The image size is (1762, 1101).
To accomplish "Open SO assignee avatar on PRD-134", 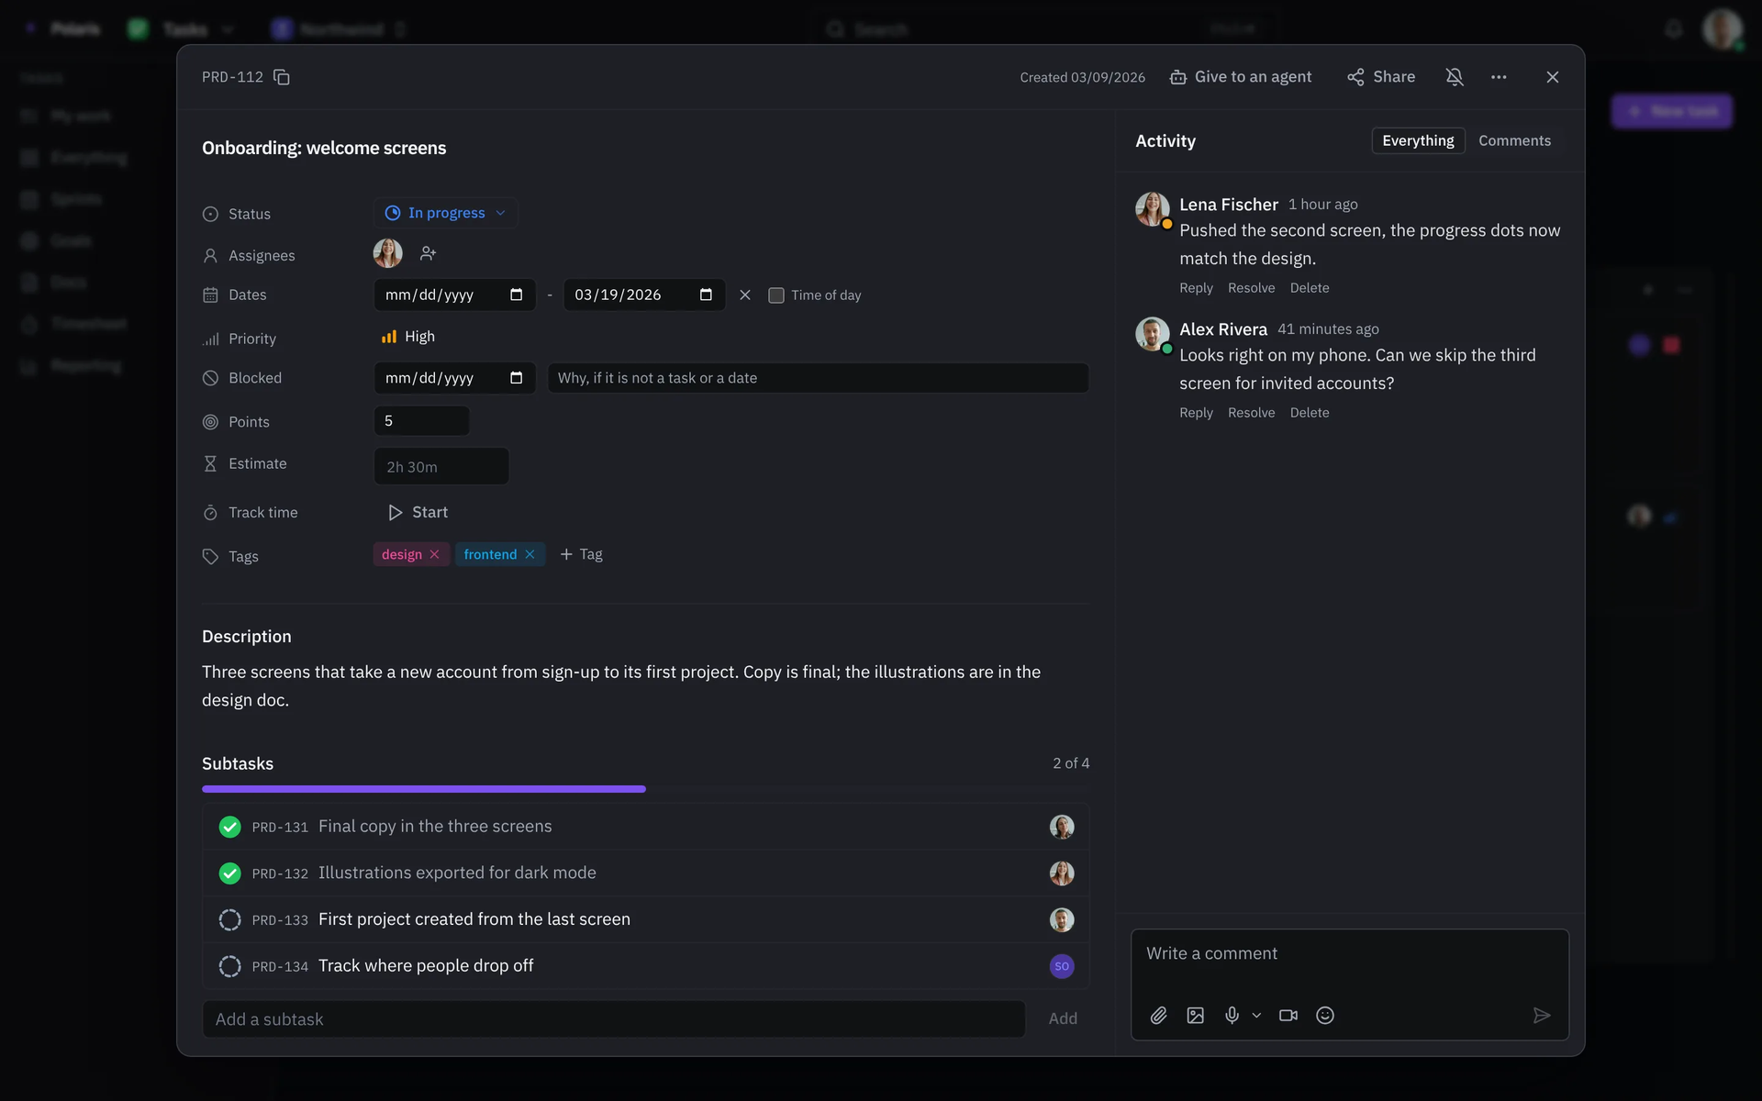I will click(x=1062, y=966).
